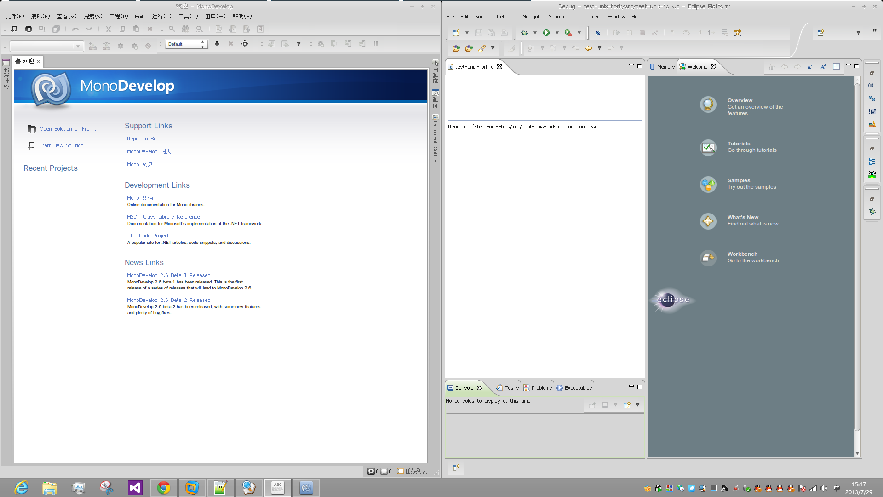Screen dimensions: 883x497
Task: Expand the External Tools dropdown arrow
Action: pos(579,33)
